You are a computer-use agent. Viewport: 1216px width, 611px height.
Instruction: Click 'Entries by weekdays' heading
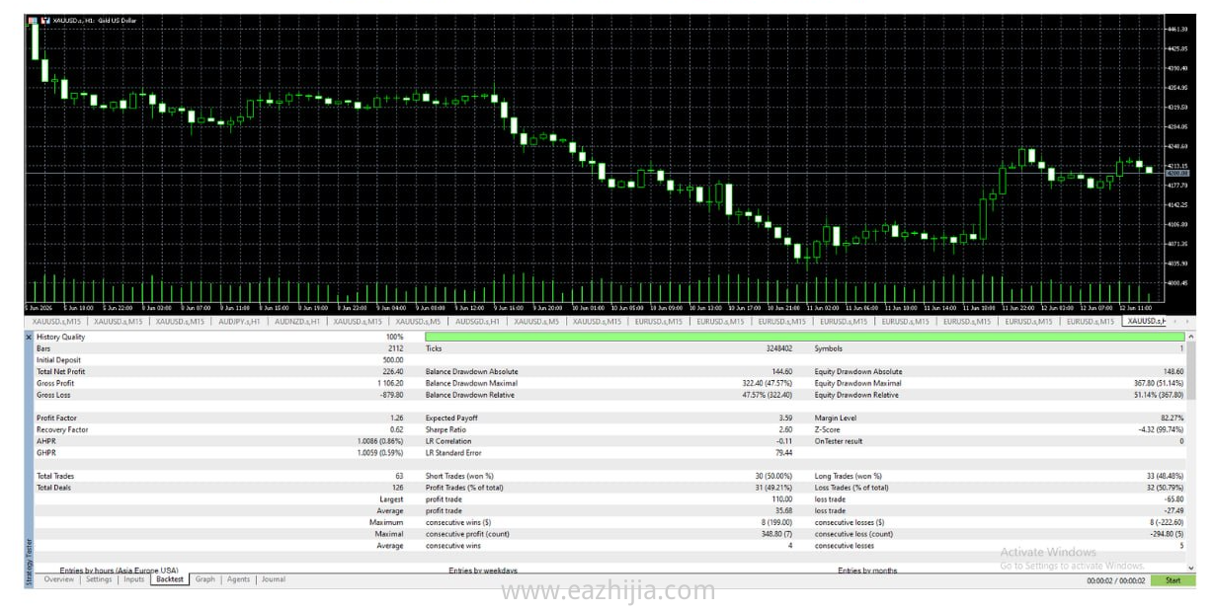[x=483, y=571]
